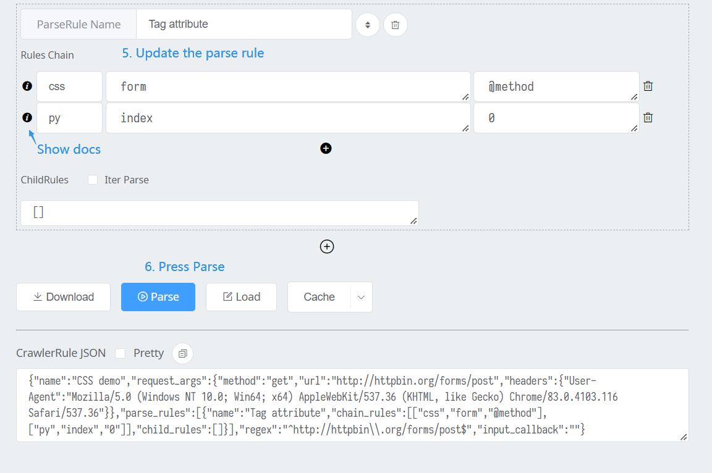Delete the Tag attribute parse rule
Viewport: 712px width, 473px height.
[395, 24]
